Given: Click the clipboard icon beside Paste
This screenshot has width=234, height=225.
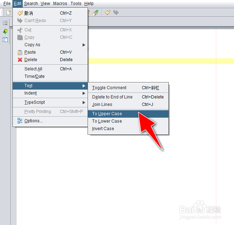Looking at the screenshot, I should pos(20,52).
